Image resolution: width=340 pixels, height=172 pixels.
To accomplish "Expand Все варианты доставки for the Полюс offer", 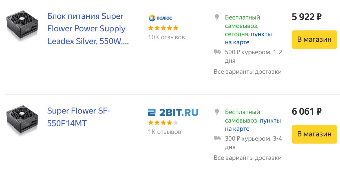I will tap(248, 71).
